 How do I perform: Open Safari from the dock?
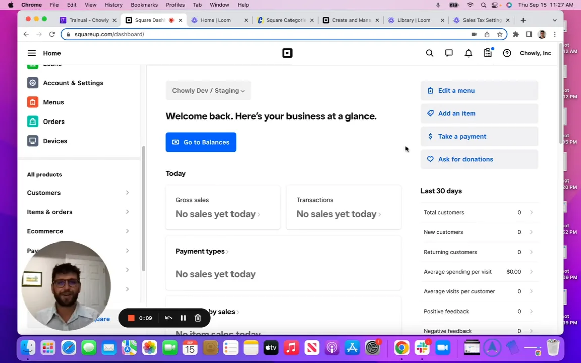(68, 348)
